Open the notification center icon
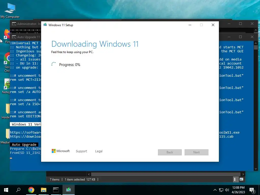 [x=252, y=190]
